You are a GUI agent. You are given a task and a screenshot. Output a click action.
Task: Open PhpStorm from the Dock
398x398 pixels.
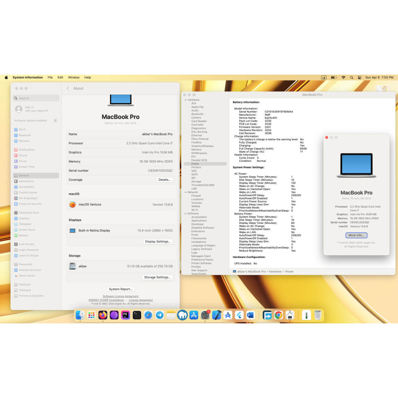point(125,315)
